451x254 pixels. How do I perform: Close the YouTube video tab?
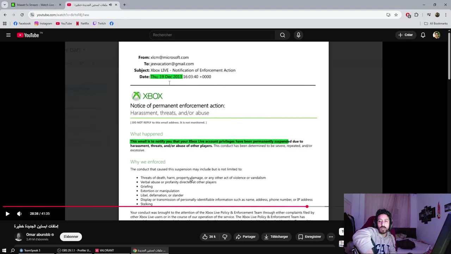pos(116,5)
